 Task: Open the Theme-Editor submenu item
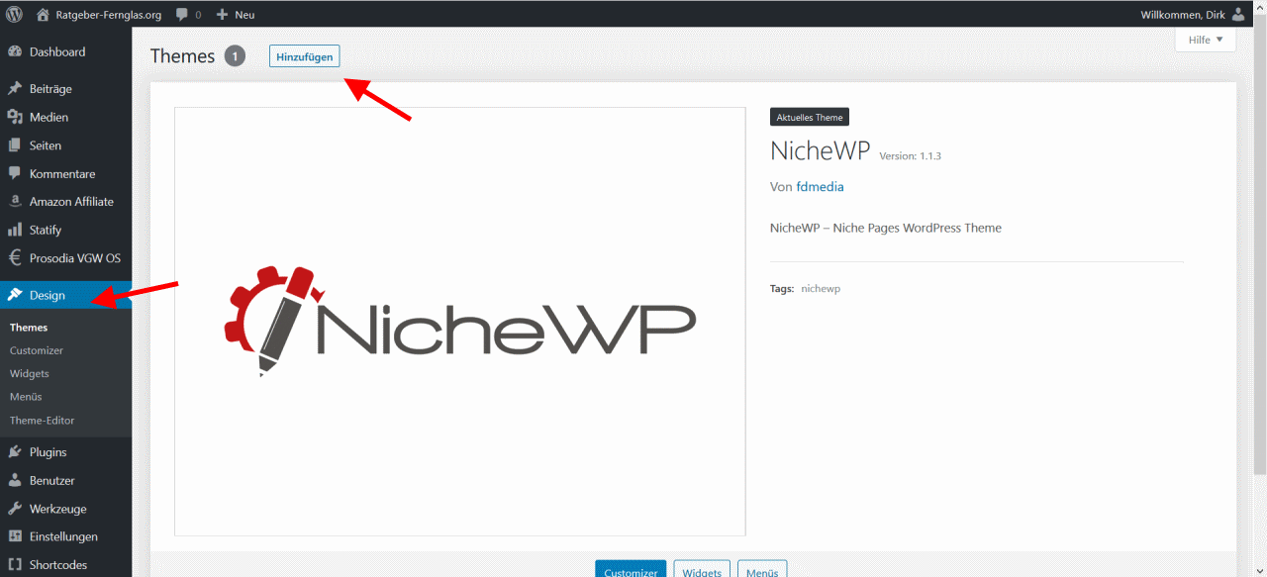pyautogui.click(x=43, y=420)
